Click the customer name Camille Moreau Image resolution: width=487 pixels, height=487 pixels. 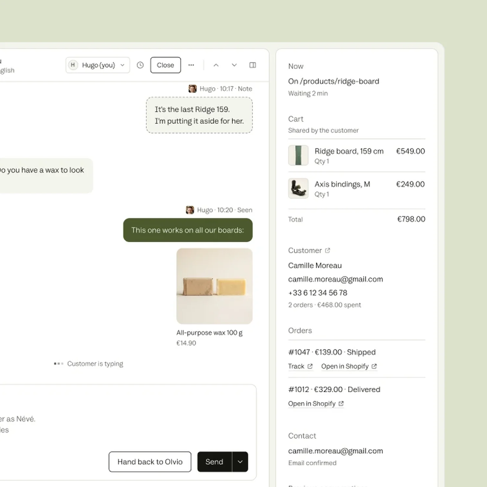[315, 266]
